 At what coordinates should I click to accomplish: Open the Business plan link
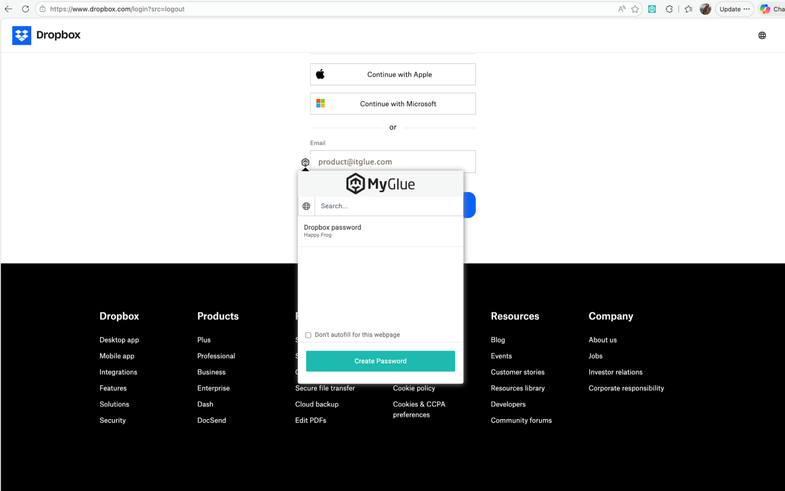point(212,372)
